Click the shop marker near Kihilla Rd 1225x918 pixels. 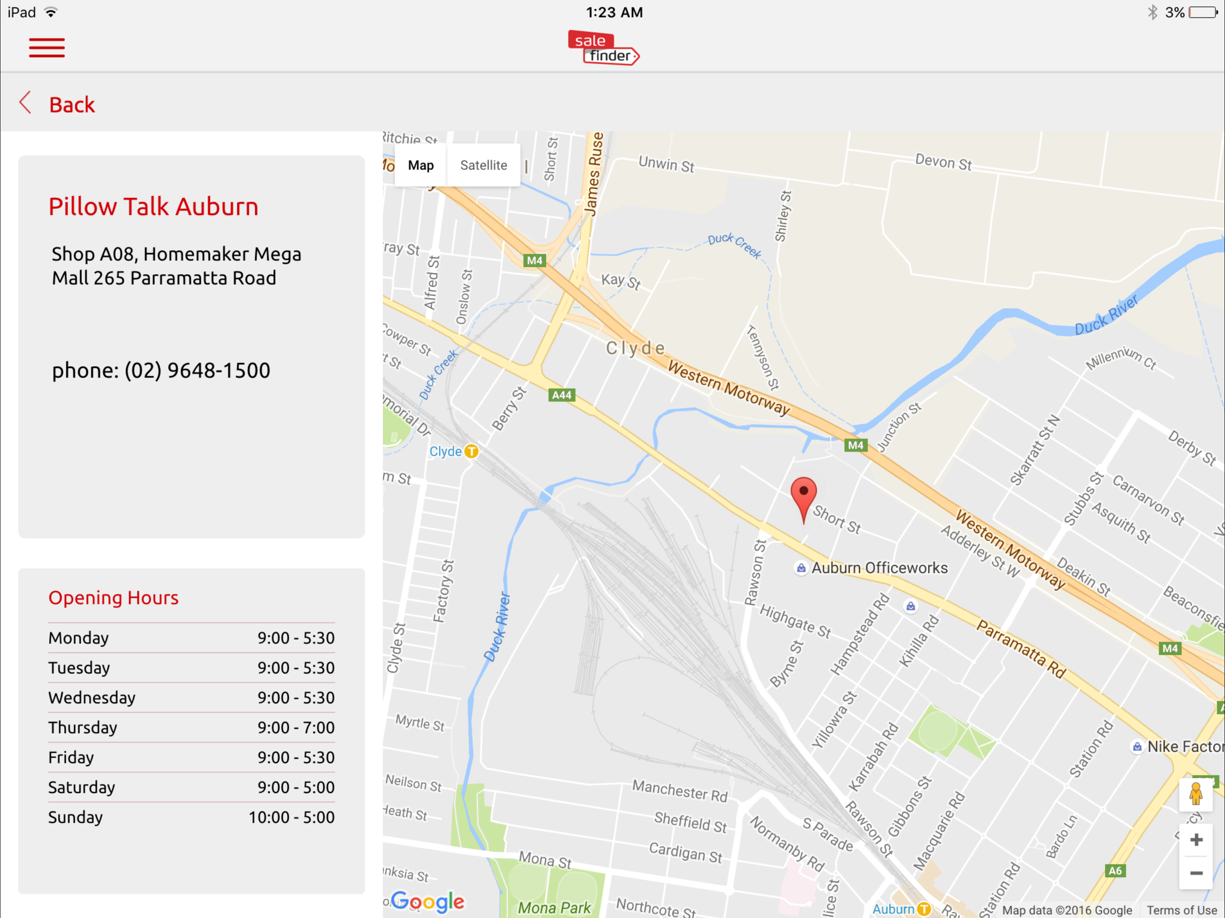click(910, 606)
